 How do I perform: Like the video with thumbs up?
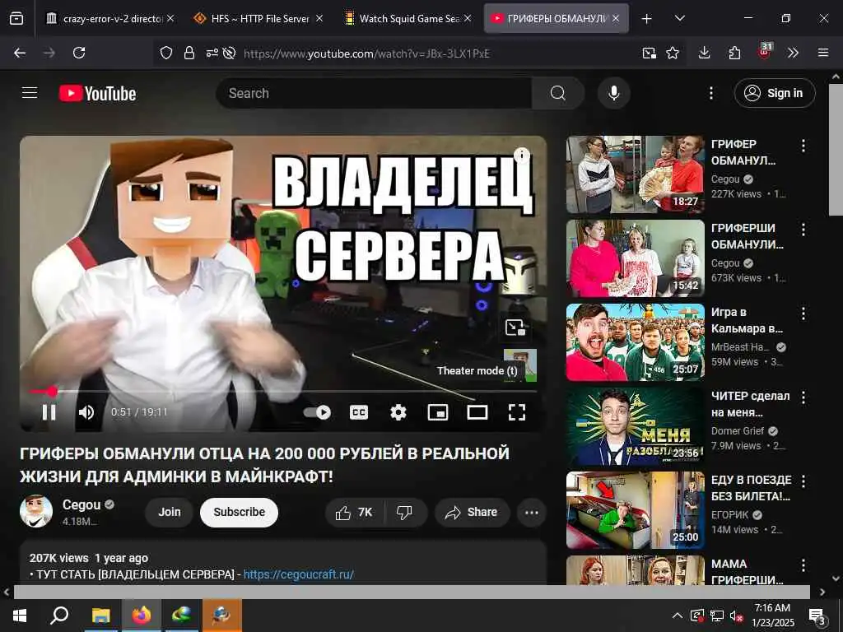pos(355,512)
